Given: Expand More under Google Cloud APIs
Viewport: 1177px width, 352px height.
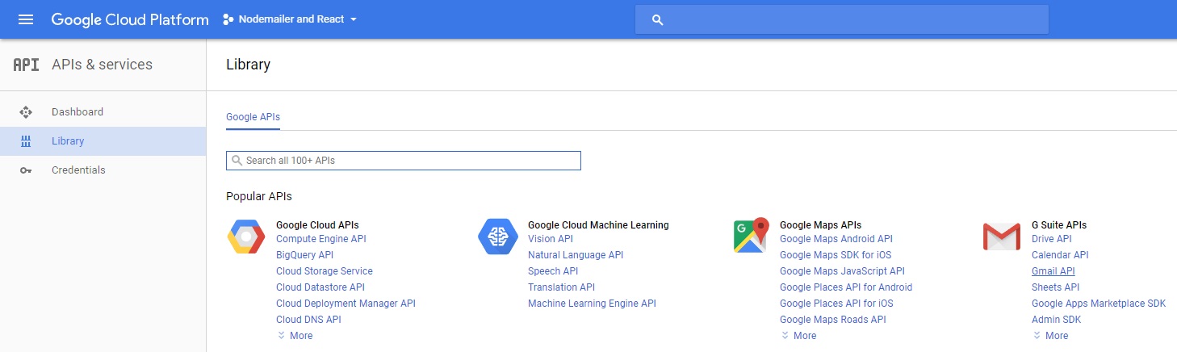Looking at the screenshot, I should [295, 336].
